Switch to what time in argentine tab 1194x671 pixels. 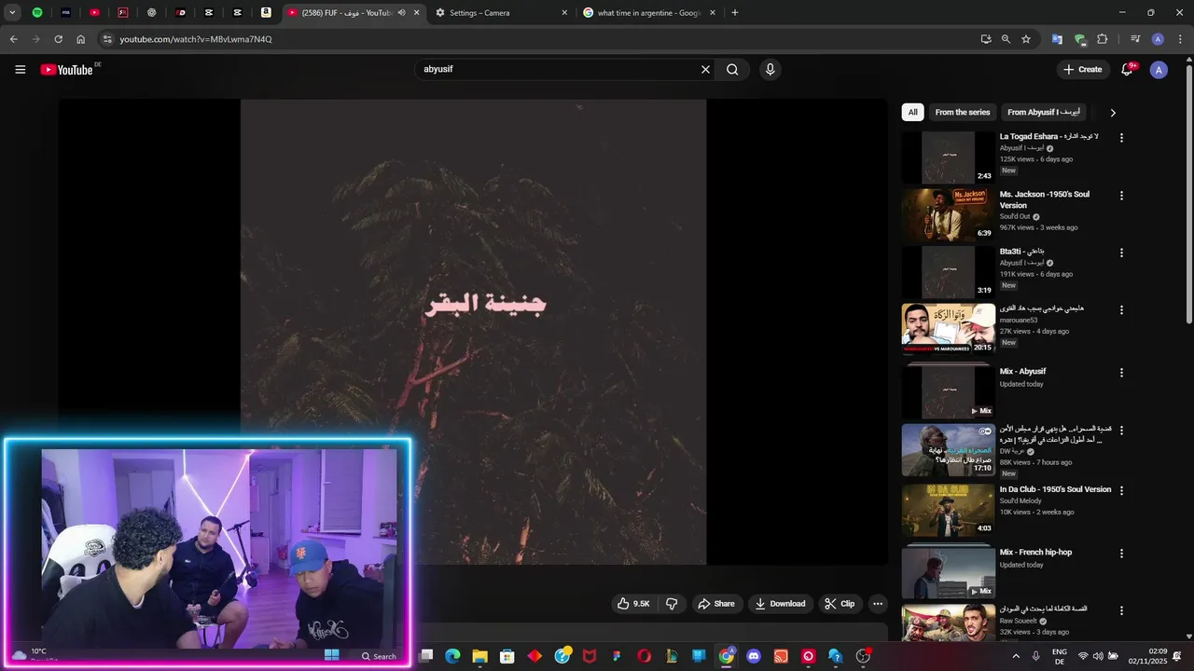[649, 13]
